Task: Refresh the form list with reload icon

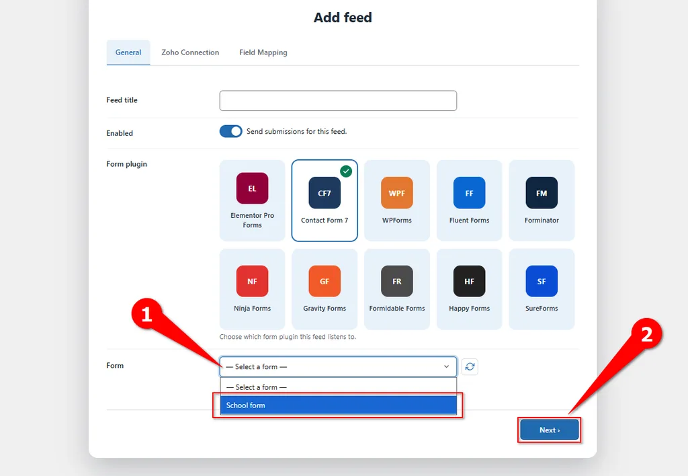Action: pos(470,366)
